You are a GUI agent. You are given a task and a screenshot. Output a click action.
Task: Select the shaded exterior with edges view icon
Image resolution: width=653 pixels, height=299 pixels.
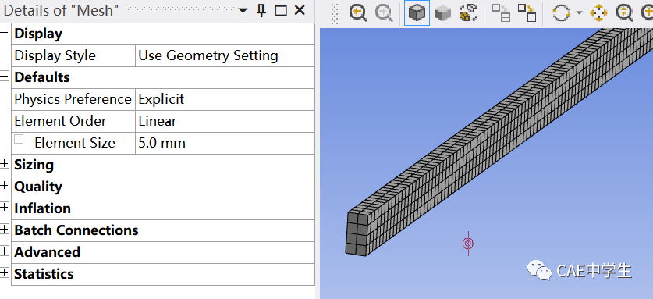point(417,13)
